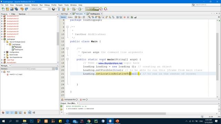Screen dimensions: 221x124
Task: Click the Shift Line Right icon
Action: tap(121, 17)
